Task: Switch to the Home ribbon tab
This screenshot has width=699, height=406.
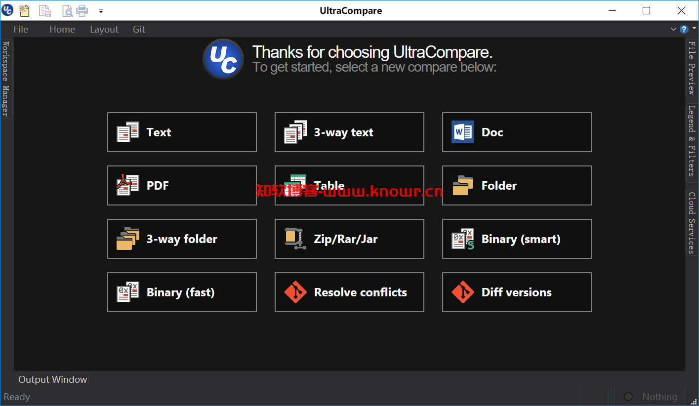Action: click(x=62, y=29)
